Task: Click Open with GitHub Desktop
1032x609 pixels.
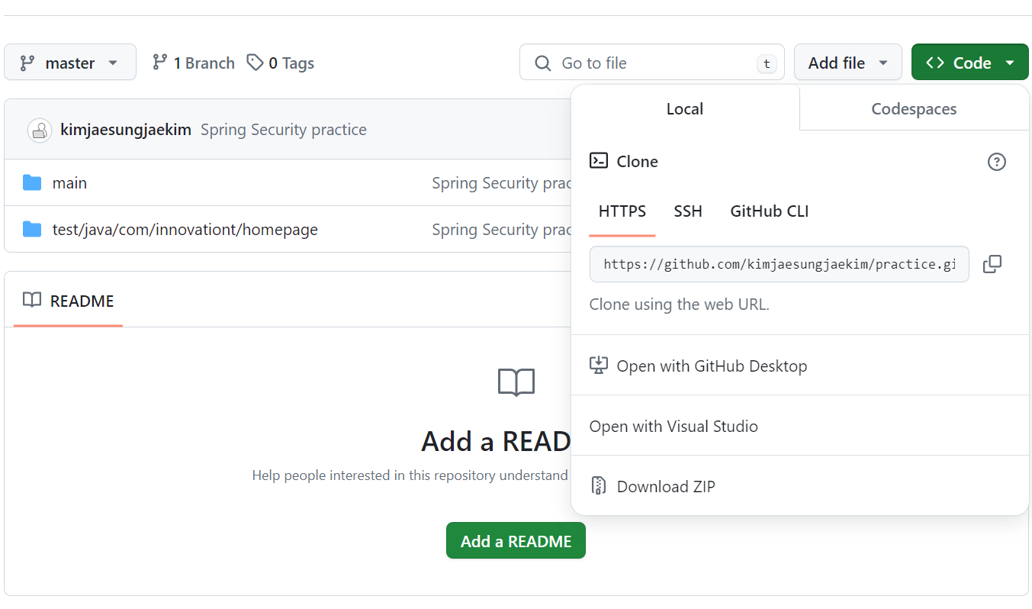Action: [x=800, y=366]
